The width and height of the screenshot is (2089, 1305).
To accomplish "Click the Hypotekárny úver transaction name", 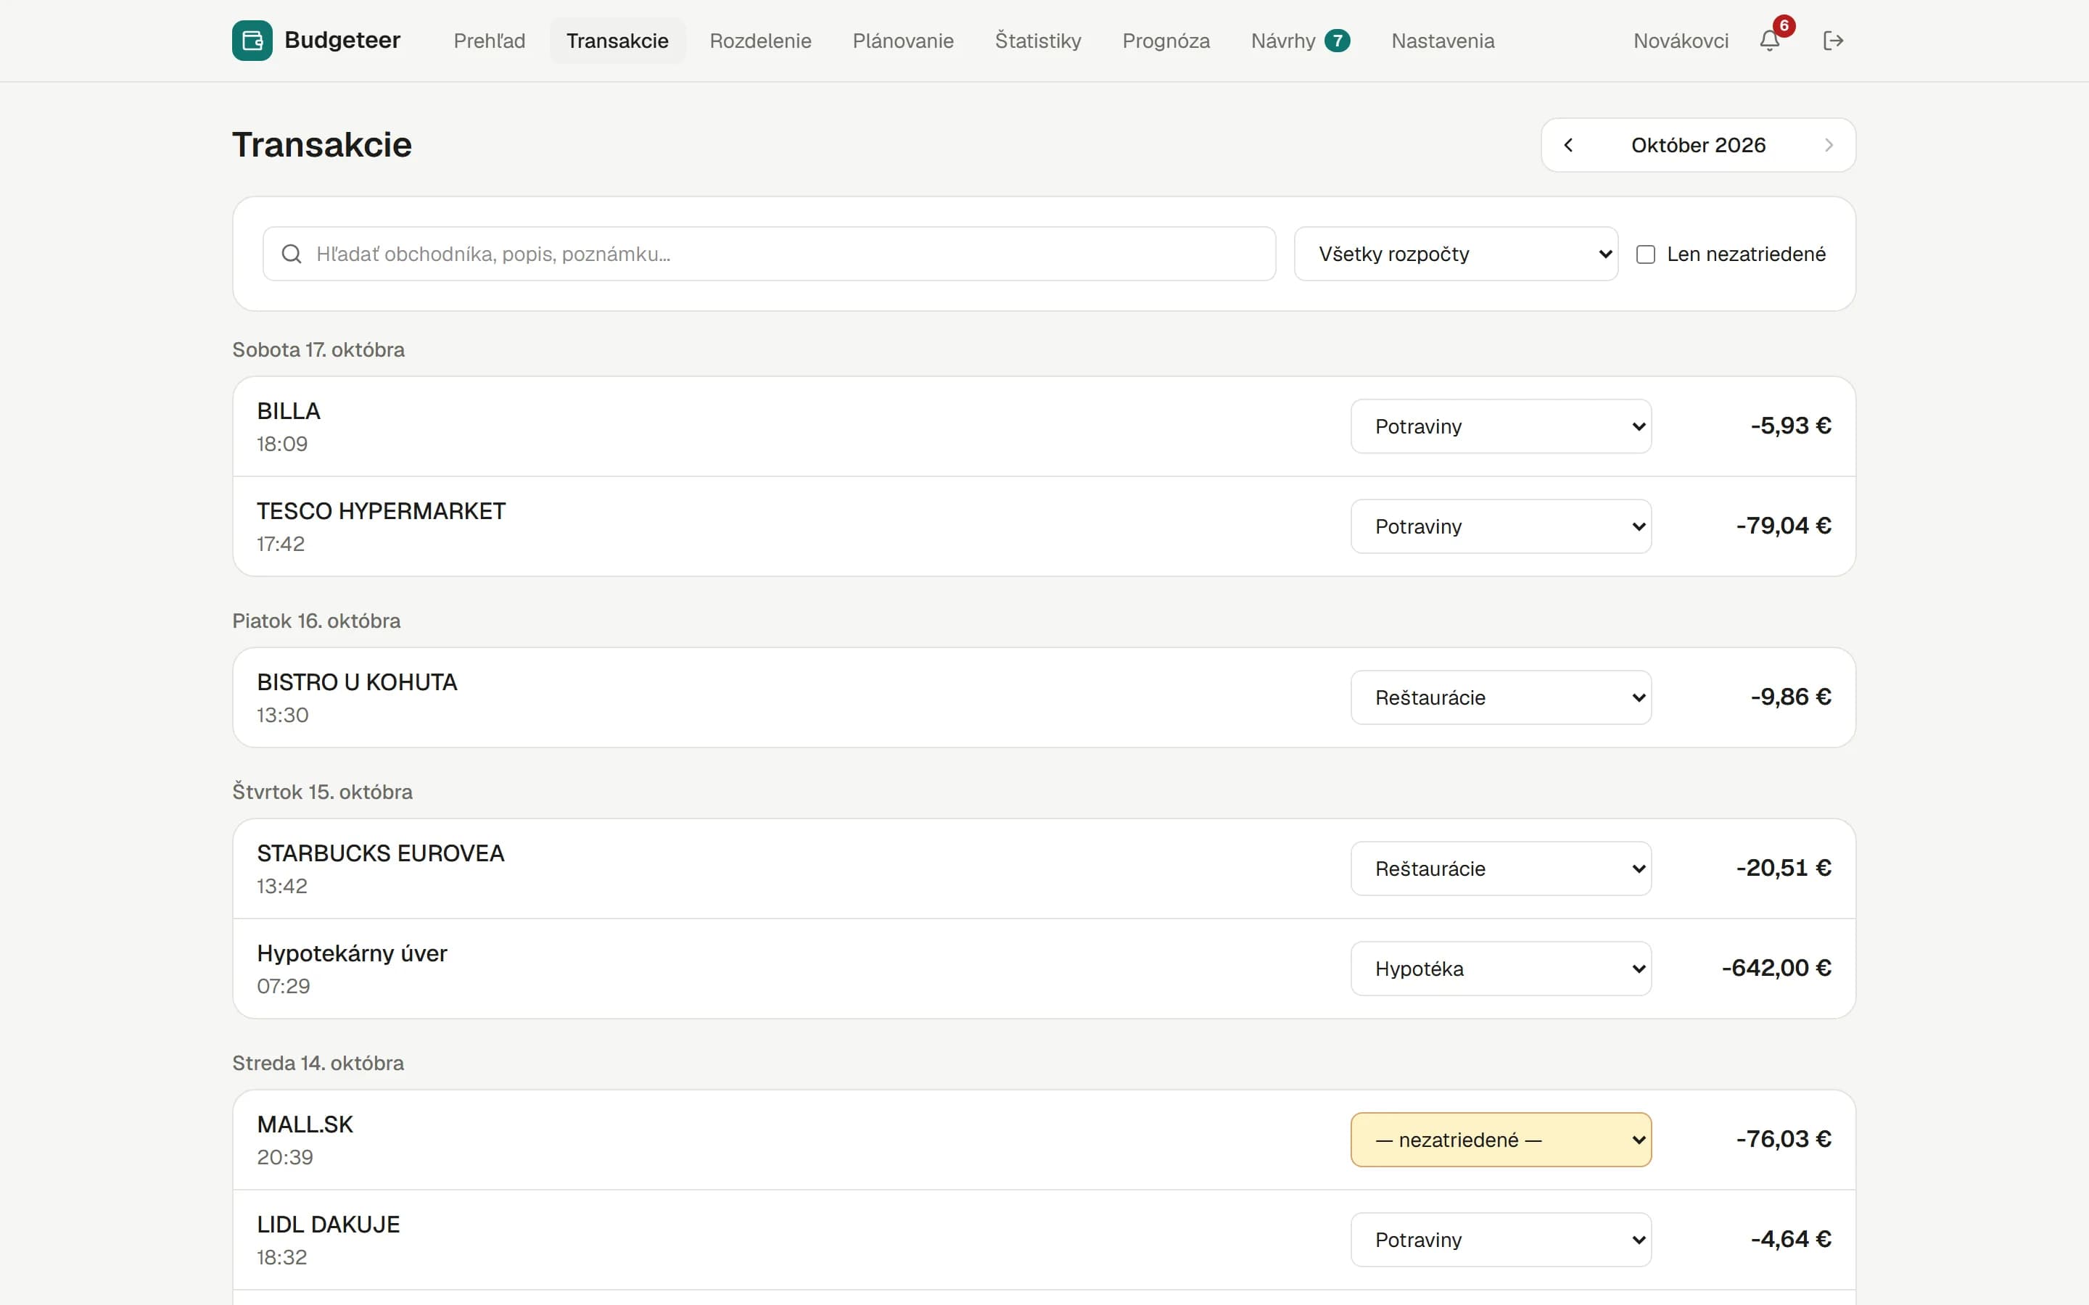I will 351,953.
